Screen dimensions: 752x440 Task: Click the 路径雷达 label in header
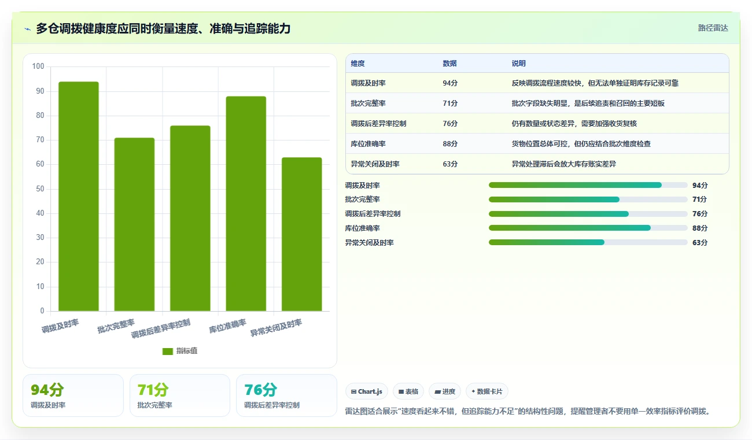(713, 28)
